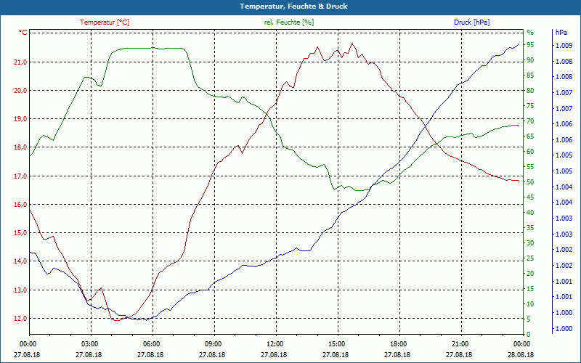The width and height of the screenshot is (581, 363).
Task: Pick the '20,0' temperature axis value
Action: (x=20, y=91)
